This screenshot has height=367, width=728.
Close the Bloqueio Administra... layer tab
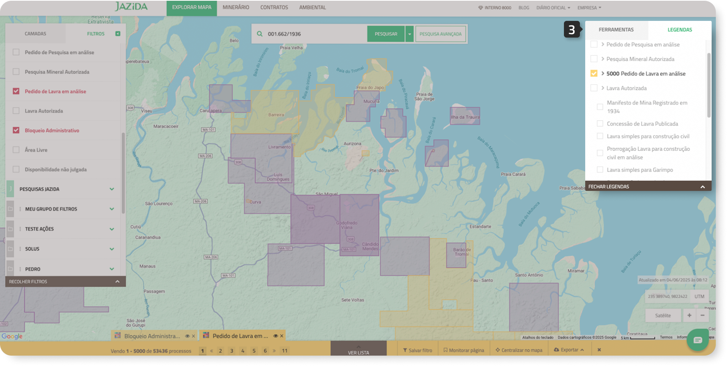(194, 336)
